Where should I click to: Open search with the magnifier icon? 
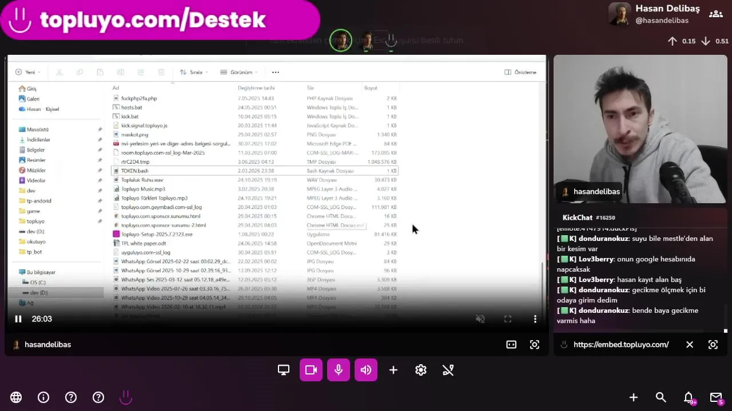coord(661,397)
